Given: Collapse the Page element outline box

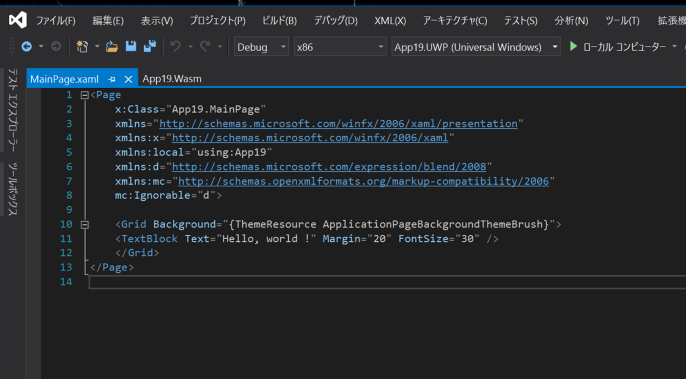Looking at the screenshot, I should [84, 96].
